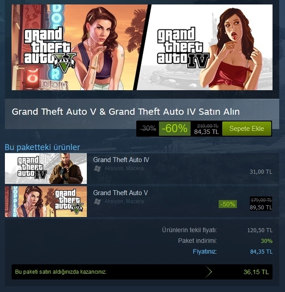Click the GTA V banner artwork
Viewport: 285px width, 292px height.
tap(78, 47)
